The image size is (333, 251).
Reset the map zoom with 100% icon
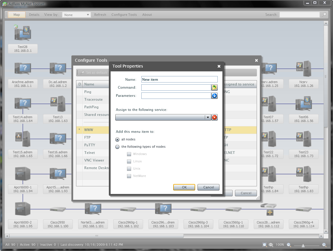click(271, 245)
